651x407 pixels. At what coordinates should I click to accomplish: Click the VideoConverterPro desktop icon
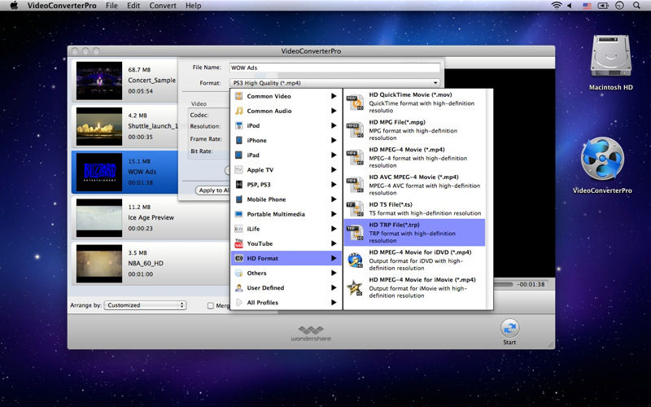[x=602, y=159]
